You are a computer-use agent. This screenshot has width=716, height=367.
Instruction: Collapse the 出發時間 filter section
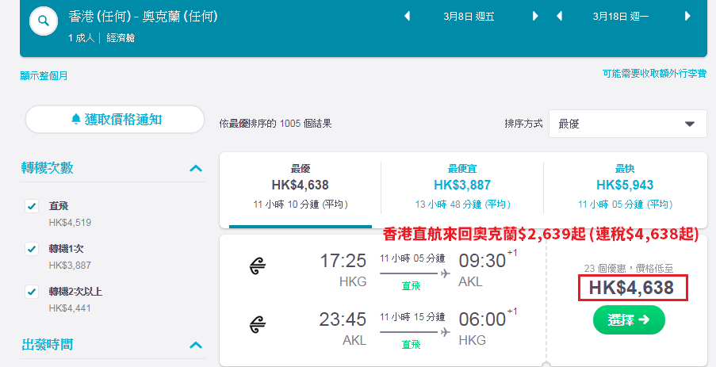pyautogui.click(x=196, y=345)
